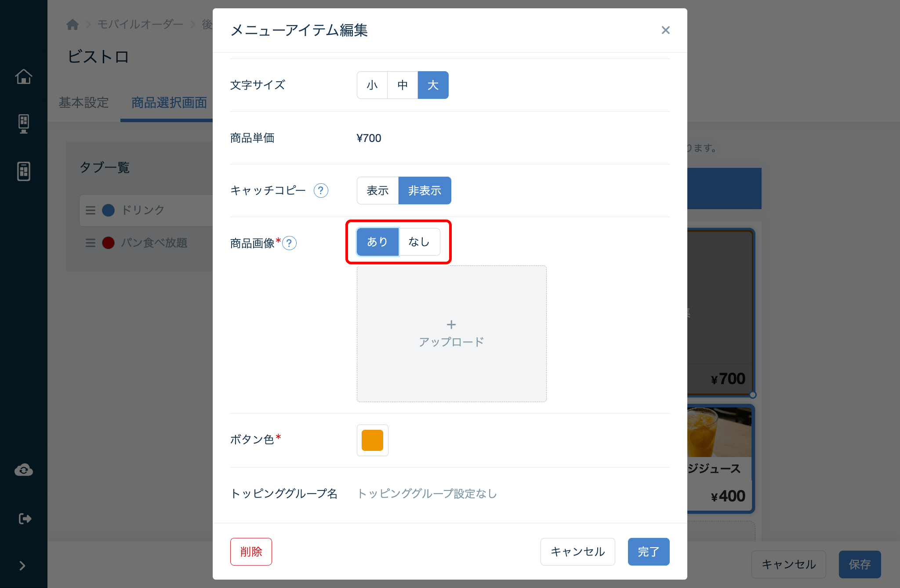Open the 商品選択画面 tab
900x588 pixels.
point(167,102)
